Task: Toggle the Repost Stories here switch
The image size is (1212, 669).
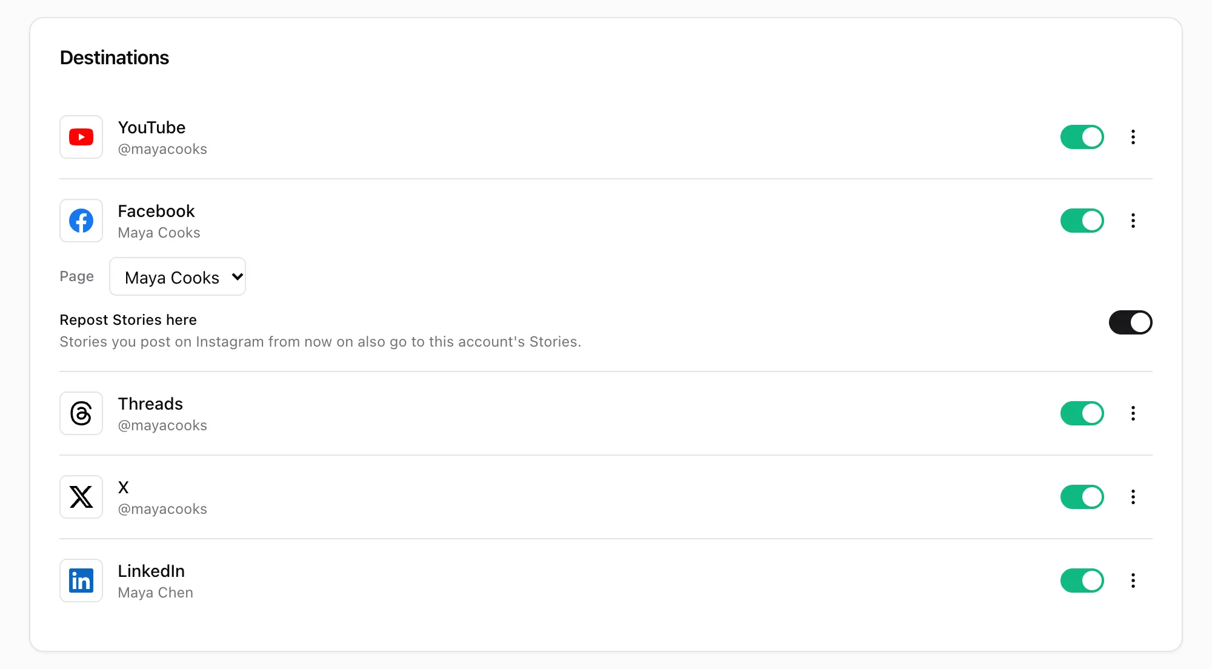Action: pyautogui.click(x=1130, y=322)
